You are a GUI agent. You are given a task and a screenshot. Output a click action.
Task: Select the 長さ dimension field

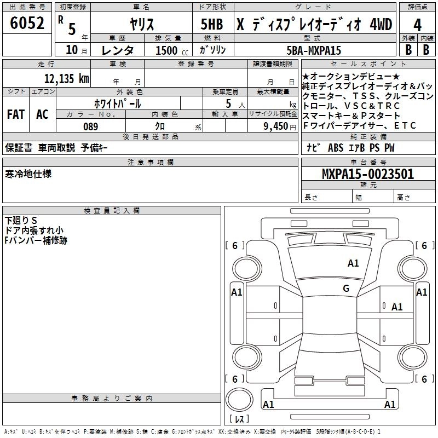tap(326, 197)
